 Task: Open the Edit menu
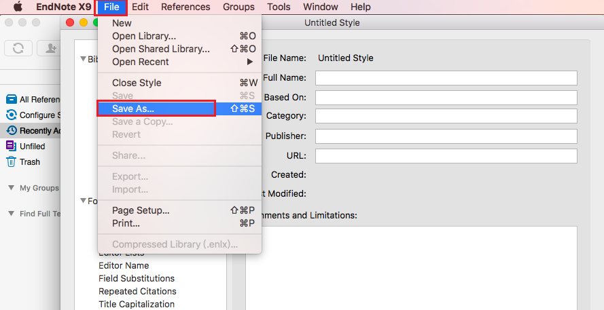(140, 7)
